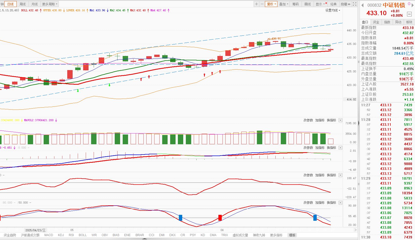Viewport: 415px width, 240px height.
Task: Select OBV indicator
Action: click(105, 235)
